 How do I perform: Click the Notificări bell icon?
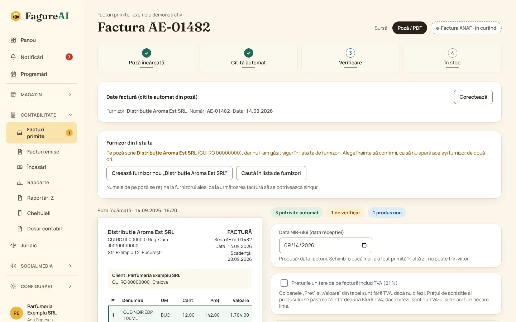(13, 57)
